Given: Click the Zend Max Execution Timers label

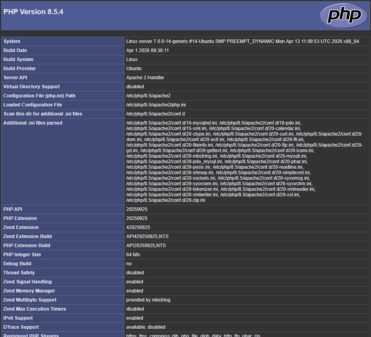Looking at the screenshot, I should pos(34,309).
